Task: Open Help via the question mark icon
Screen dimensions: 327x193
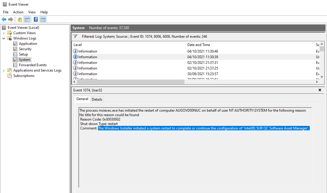Action: pos(36,20)
